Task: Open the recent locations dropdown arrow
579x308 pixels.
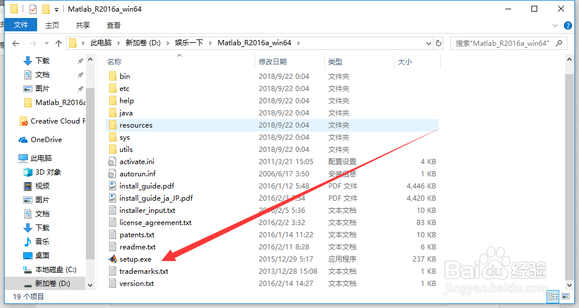Action: pos(46,43)
